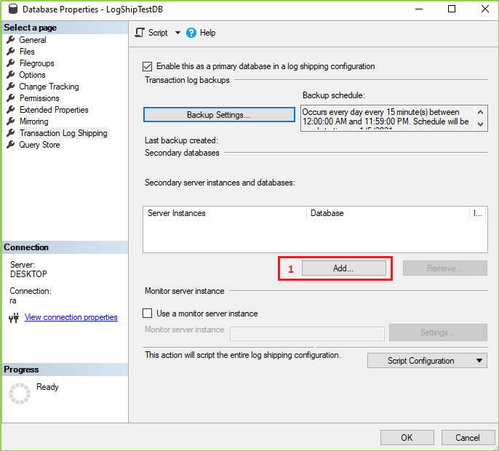499x451 pixels.
Task: Open the Options page
Action: (33, 75)
